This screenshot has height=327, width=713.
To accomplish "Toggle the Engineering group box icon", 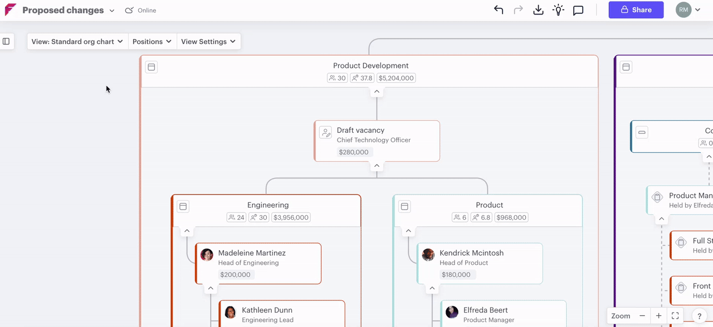I will click(183, 206).
